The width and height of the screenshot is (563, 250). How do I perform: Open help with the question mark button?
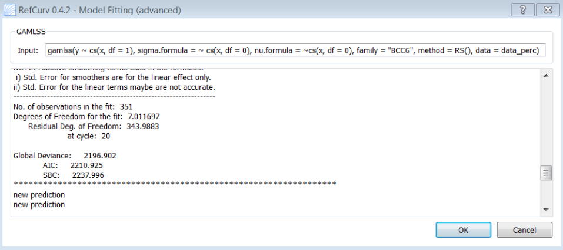click(522, 10)
